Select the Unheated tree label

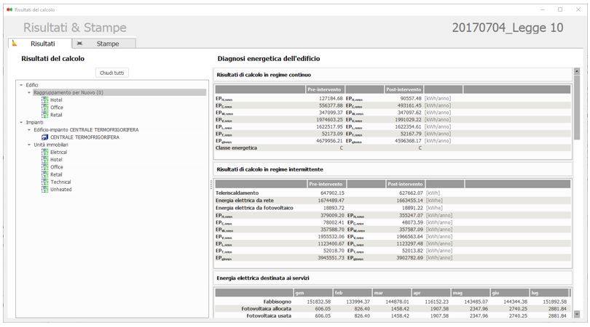(61, 190)
